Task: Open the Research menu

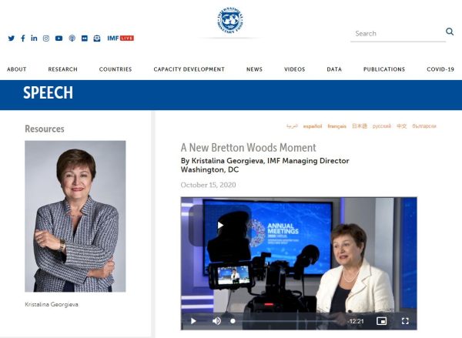Action: (63, 69)
